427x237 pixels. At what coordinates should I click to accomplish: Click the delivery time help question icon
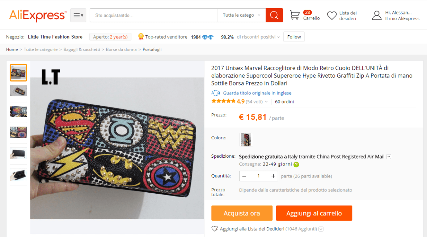point(296,164)
